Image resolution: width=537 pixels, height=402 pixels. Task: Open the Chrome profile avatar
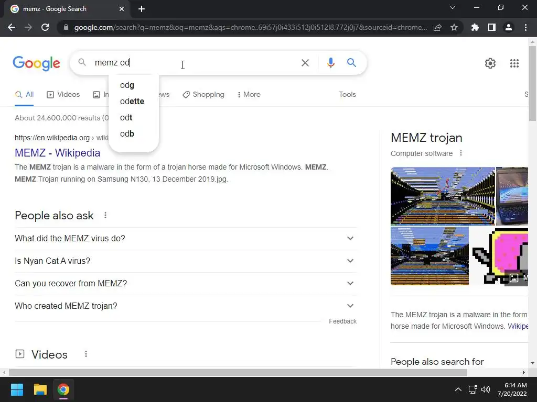[x=509, y=27]
